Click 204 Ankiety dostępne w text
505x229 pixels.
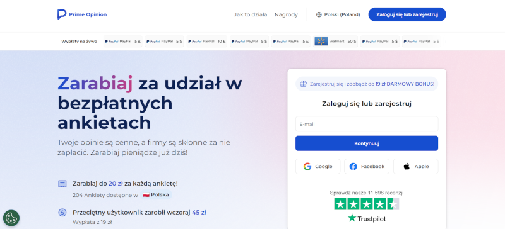pos(105,194)
